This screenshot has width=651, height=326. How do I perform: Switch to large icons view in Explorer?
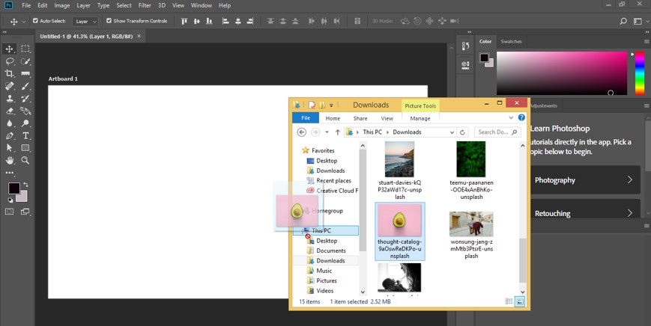[520, 301]
